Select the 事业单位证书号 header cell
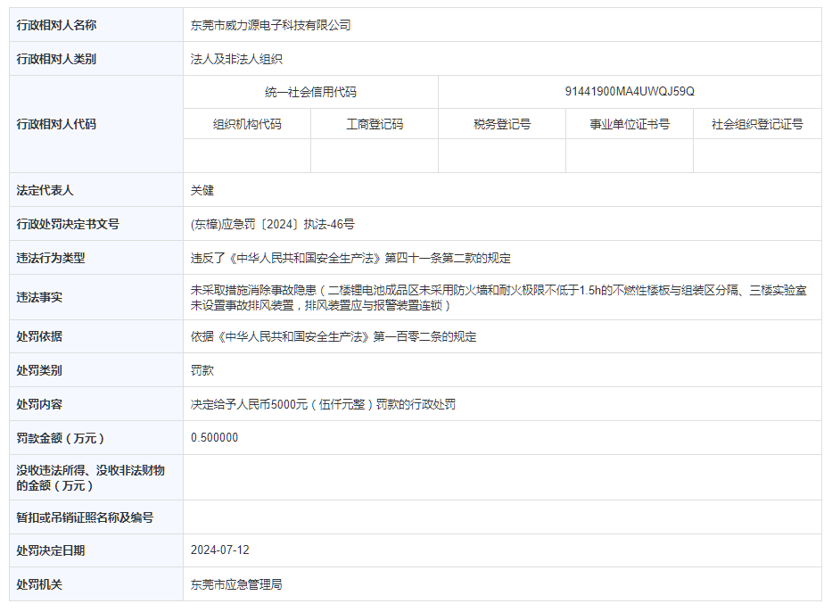Screen dimensions: 832x612 (630, 124)
